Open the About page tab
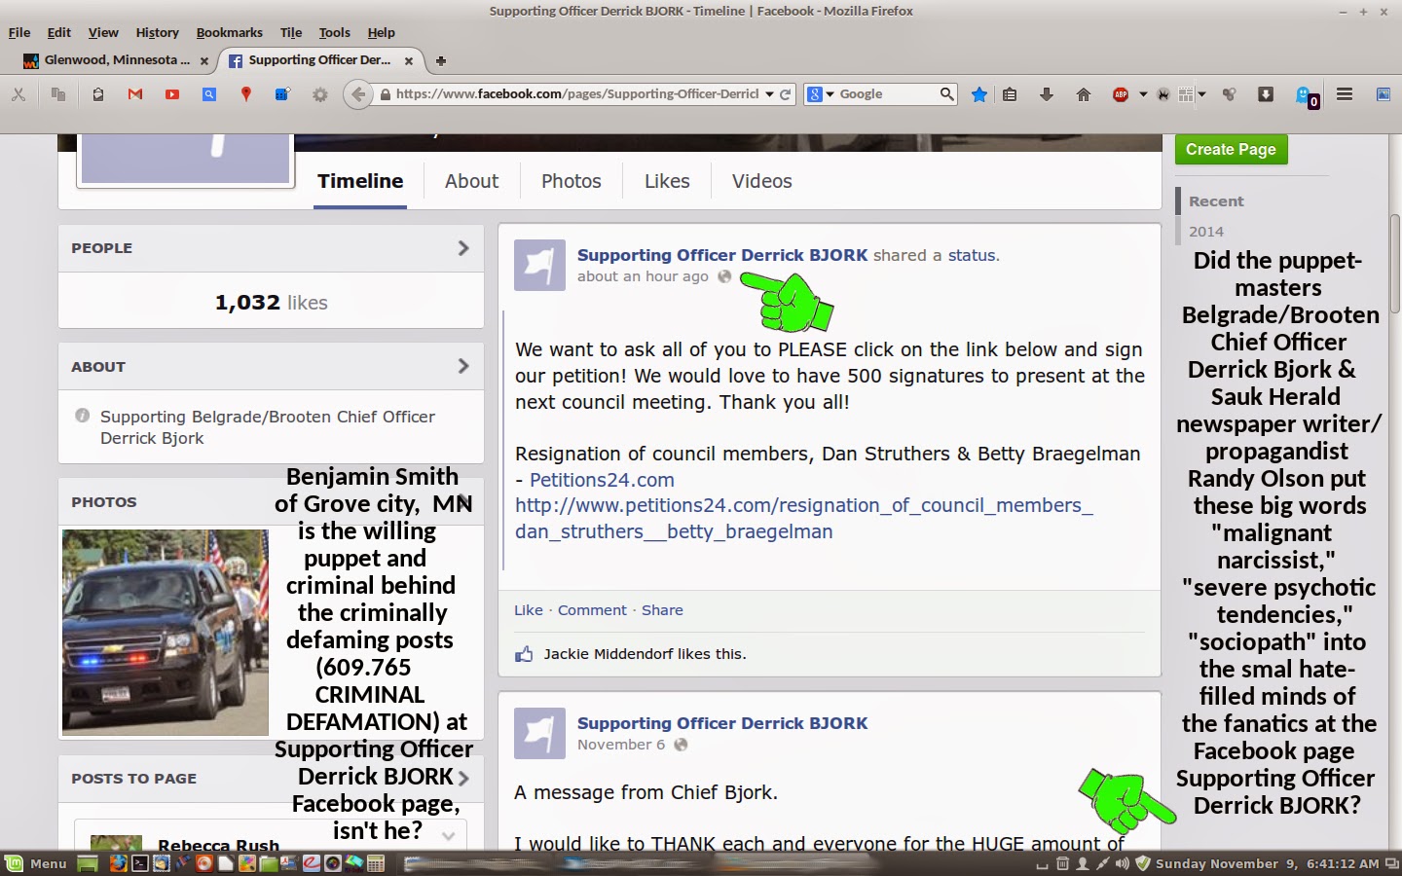 point(471,181)
